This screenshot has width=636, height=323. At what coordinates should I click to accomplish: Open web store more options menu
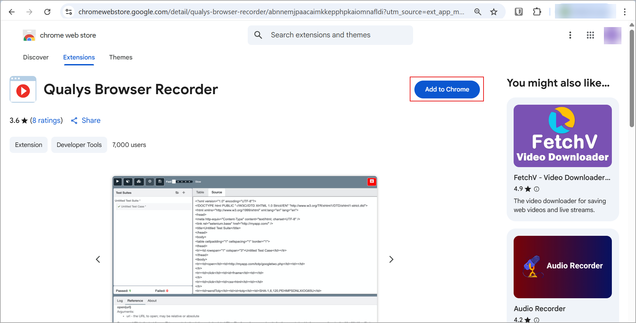(570, 35)
